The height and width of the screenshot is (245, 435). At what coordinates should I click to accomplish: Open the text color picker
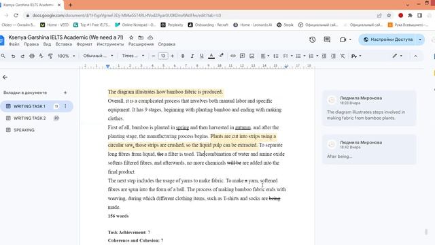(211, 56)
